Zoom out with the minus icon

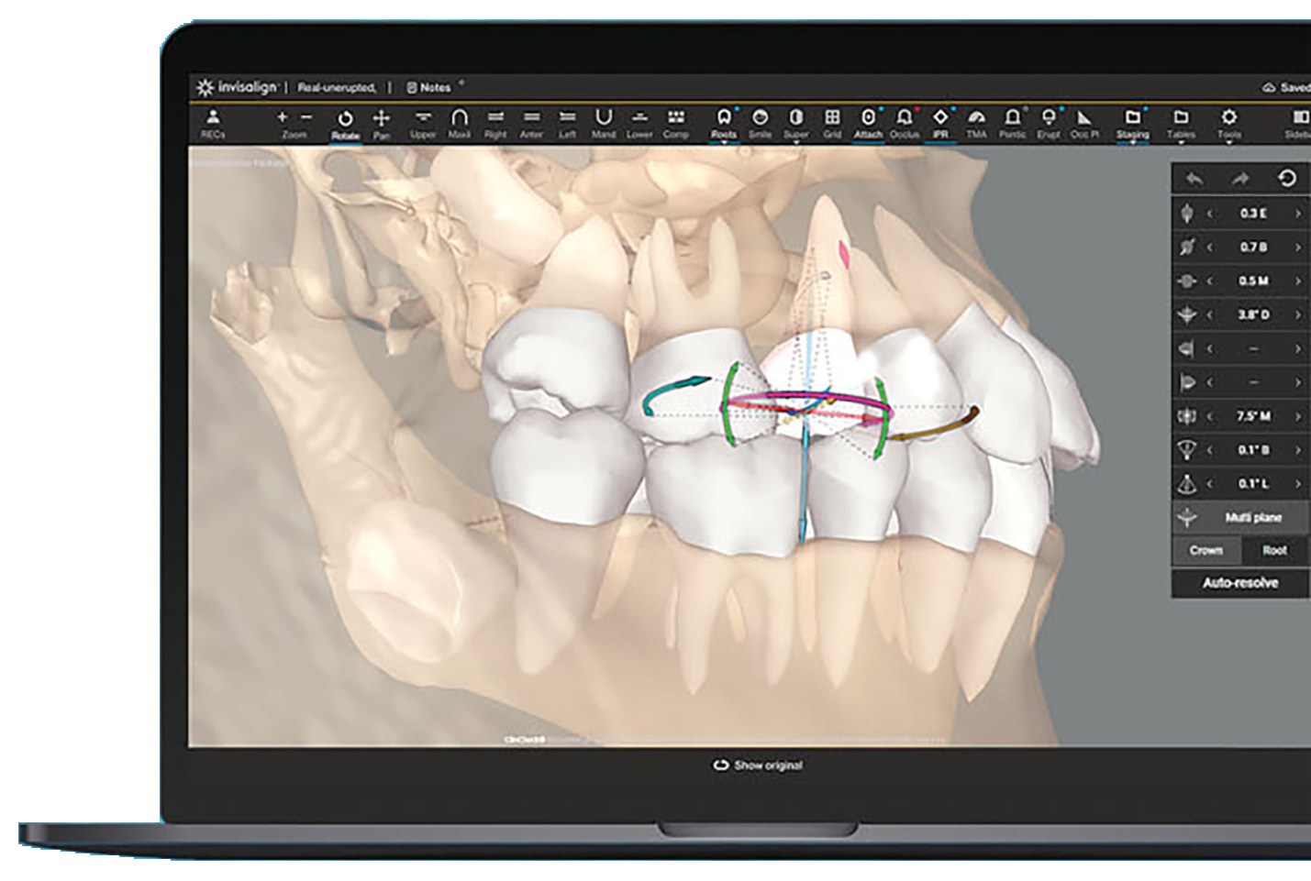(x=306, y=117)
